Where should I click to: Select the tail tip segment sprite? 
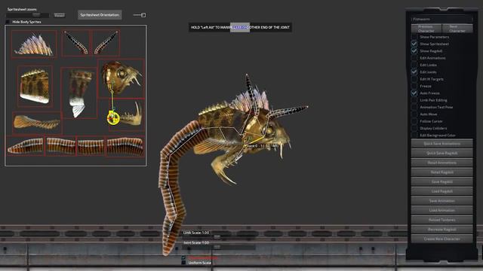point(25,146)
